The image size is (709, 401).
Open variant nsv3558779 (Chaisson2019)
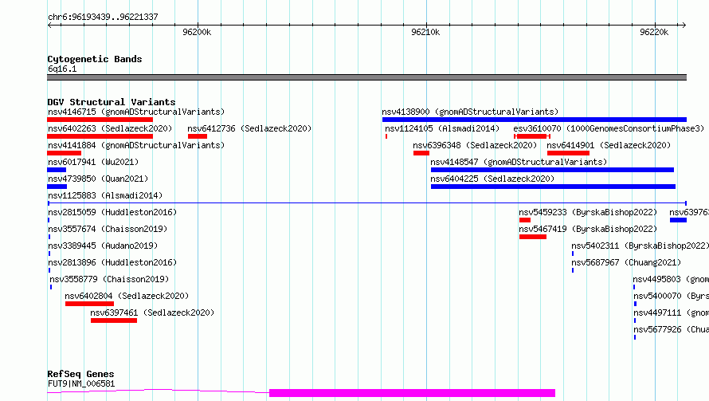click(109, 279)
